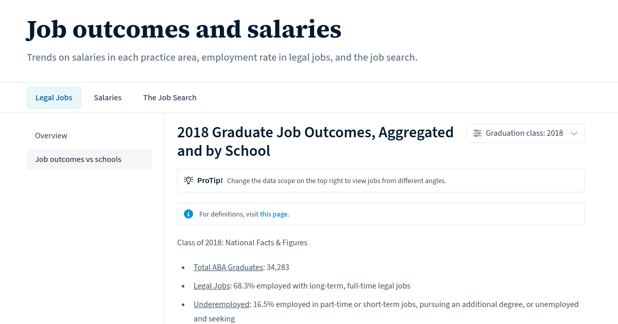The height and width of the screenshot is (324, 618).
Task: Switch to the Salaries tab
Action: click(108, 97)
